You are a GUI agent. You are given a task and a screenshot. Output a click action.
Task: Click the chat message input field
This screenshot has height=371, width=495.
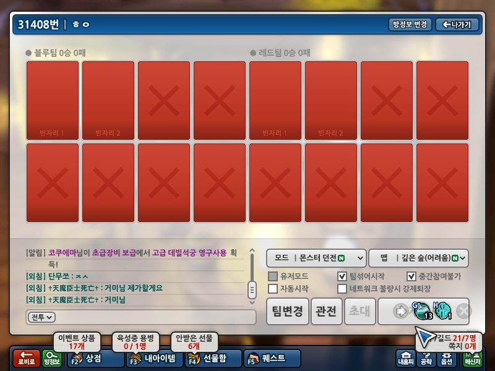[141, 317]
